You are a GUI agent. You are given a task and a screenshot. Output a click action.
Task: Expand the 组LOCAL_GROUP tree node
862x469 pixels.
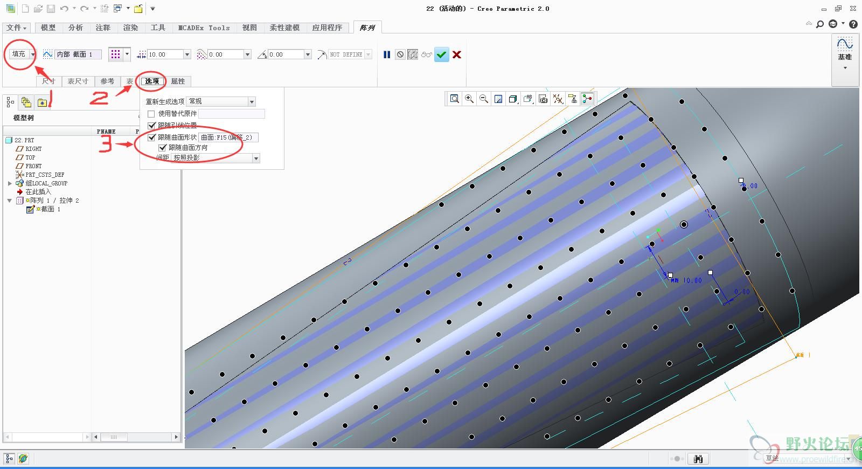pyautogui.click(x=10, y=183)
